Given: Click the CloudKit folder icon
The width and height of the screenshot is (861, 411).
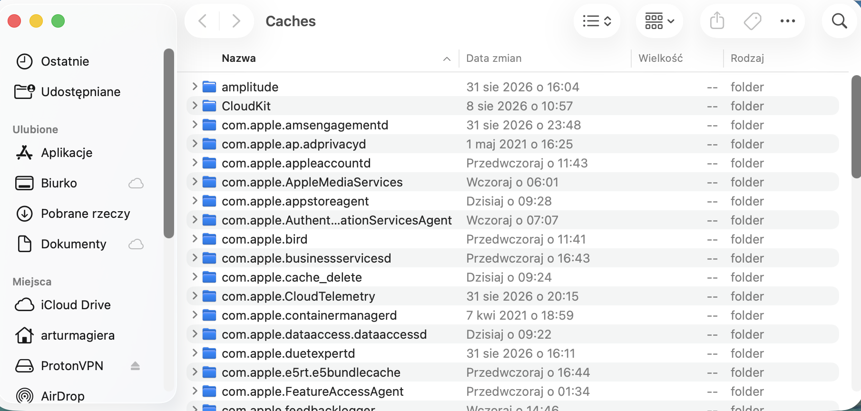Looking at the screenshot, I should coord(209,106).
